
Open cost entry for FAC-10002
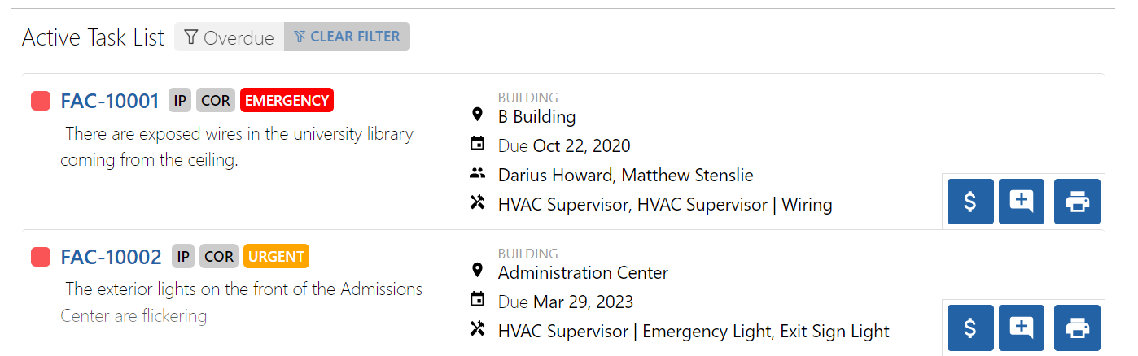pos(970,328)
